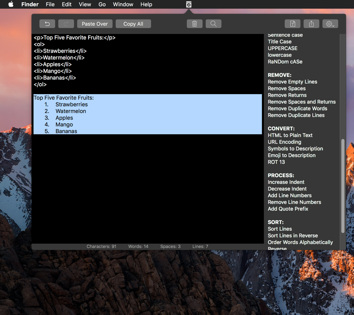Click the <li>Mango</li> line
The width and height of the screenshot is (354, 315).
[x=53, y=71]
